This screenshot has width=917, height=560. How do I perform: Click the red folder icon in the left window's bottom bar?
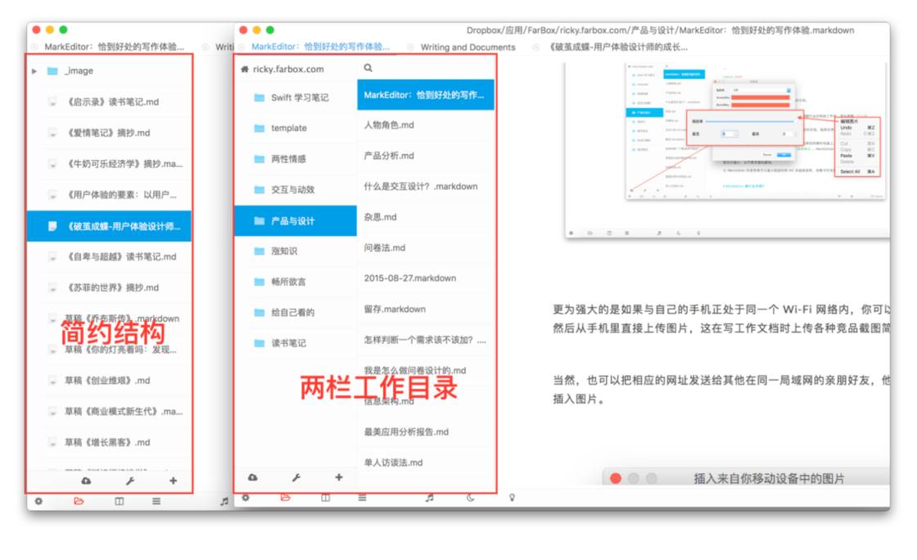(79, 501)
